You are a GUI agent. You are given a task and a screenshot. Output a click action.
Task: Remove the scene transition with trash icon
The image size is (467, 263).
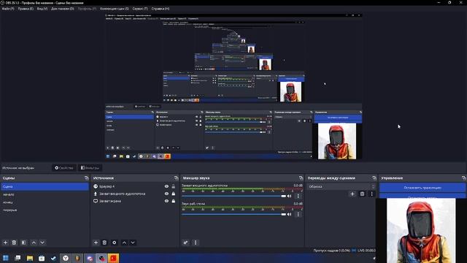[x=362, y=194]
